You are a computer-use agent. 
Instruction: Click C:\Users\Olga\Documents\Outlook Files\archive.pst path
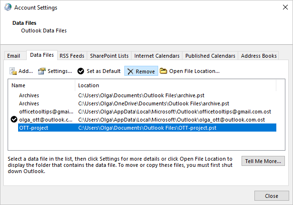tap(141, 95)
